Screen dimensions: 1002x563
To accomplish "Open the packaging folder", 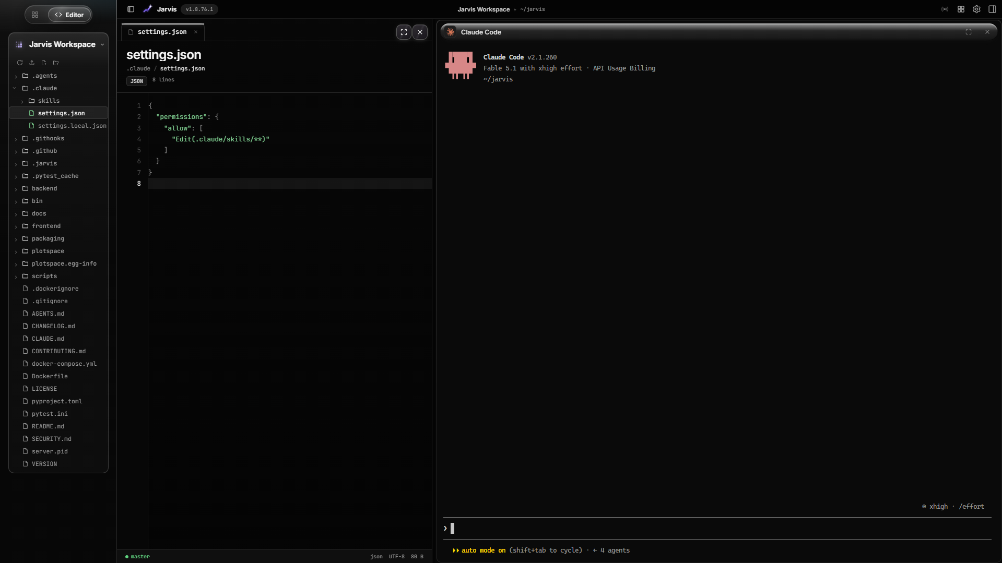I will click(x=58, y=238).
